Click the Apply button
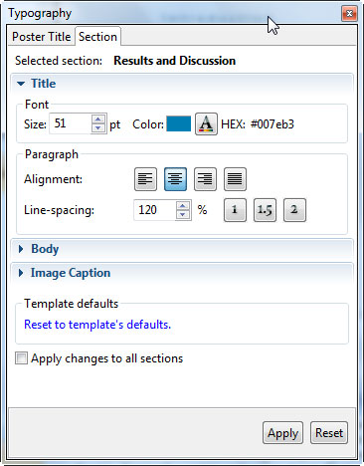Image resolution: width=364 pixels, height=466 pixels. point(282,433)
